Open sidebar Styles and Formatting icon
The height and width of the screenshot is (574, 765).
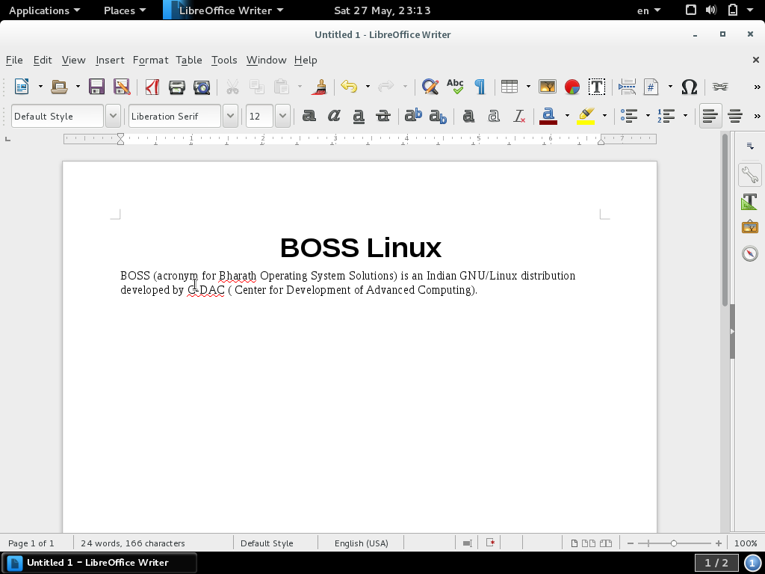(x=750, y=201)
